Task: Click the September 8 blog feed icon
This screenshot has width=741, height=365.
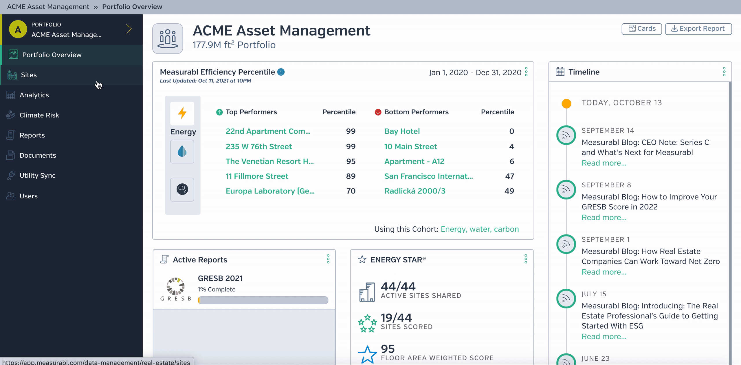Action: (x=566, y=190)
